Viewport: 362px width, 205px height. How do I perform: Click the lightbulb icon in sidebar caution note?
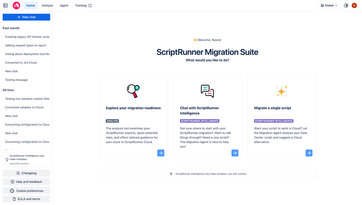(x=7, y=159)
